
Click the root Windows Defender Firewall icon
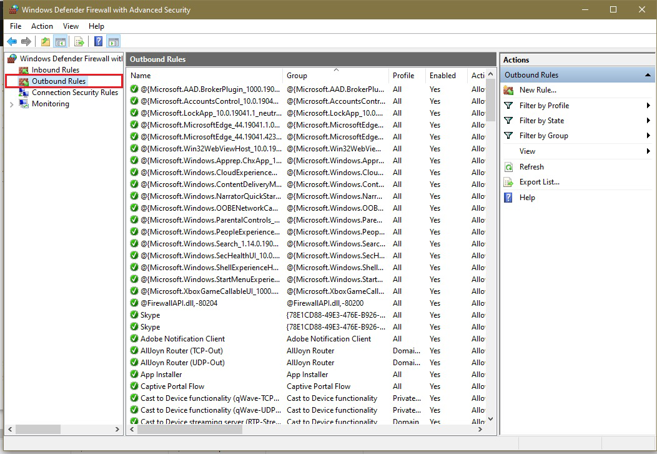click(x=12, y=59)
